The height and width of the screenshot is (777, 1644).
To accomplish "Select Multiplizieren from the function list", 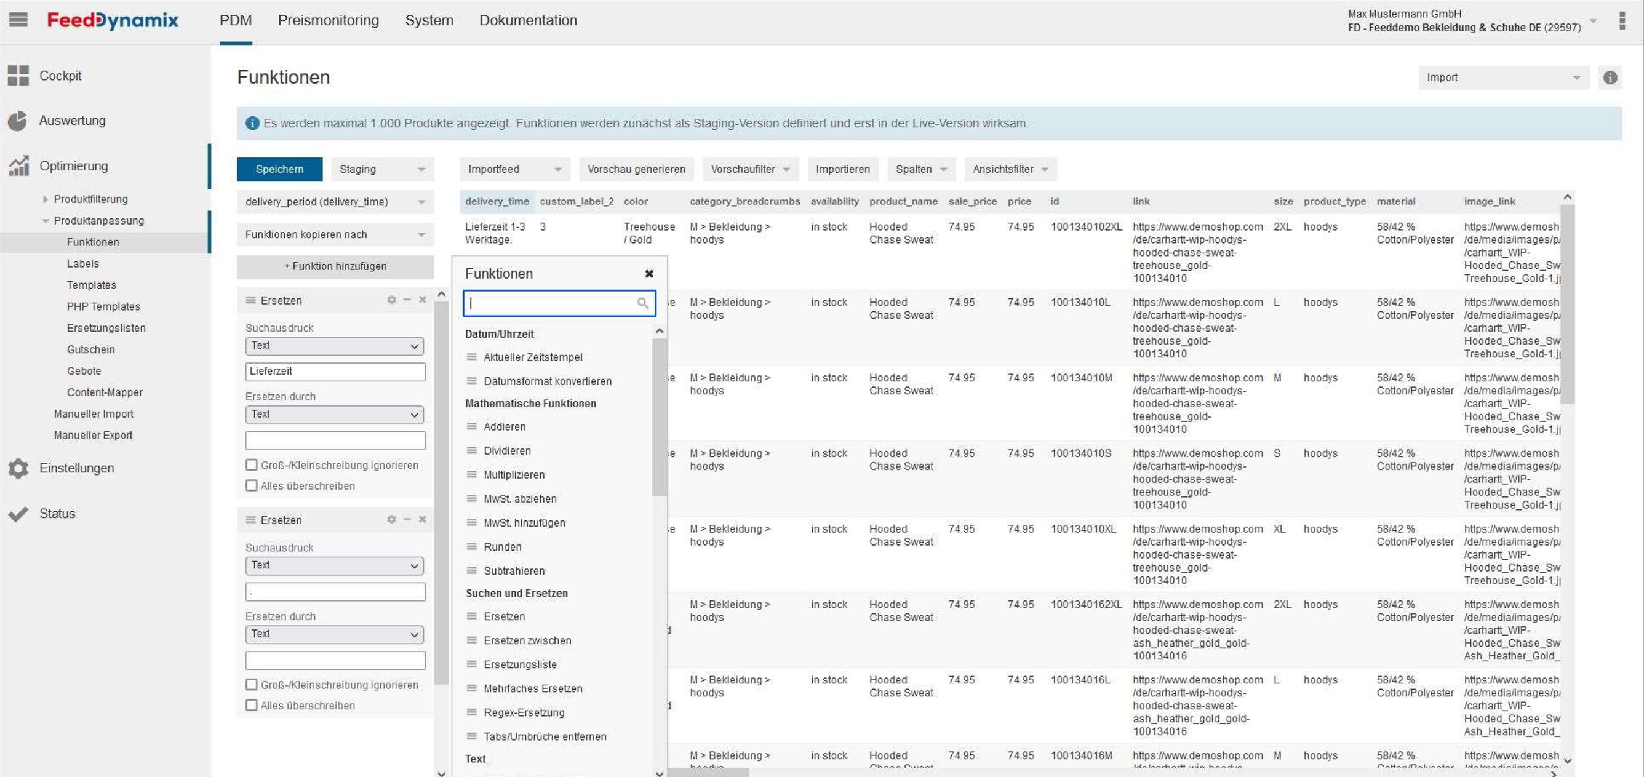I will tap(514, 474).
